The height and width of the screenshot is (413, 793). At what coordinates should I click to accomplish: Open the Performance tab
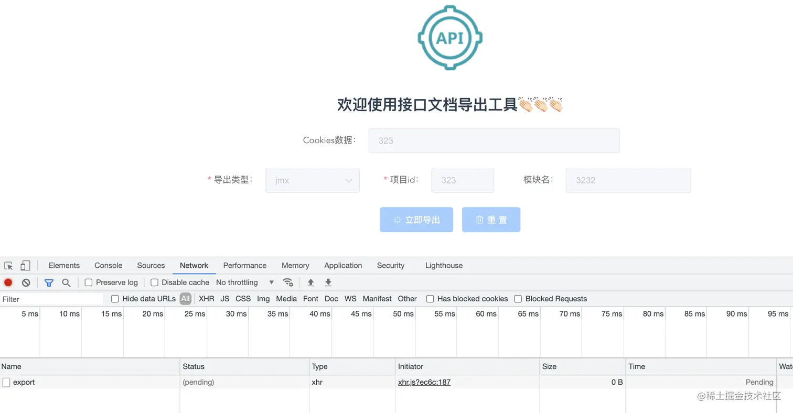tap(245, 266)
